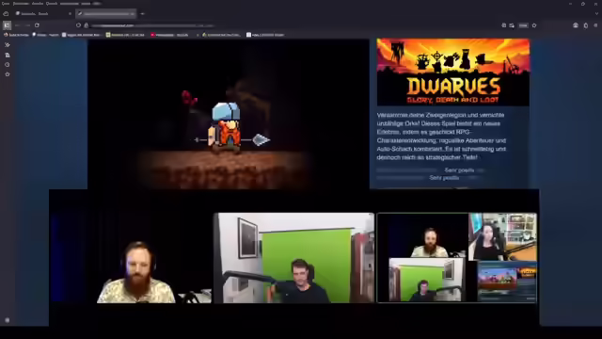Close the first inactive tab
This screenshot has height=339, width=602.
(70, 14)
